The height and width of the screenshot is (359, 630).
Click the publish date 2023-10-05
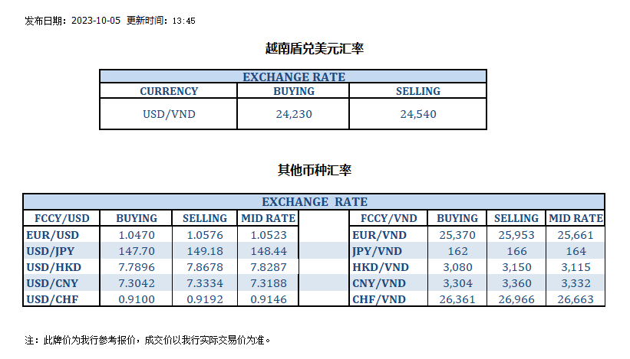click(x=95, y=21)
